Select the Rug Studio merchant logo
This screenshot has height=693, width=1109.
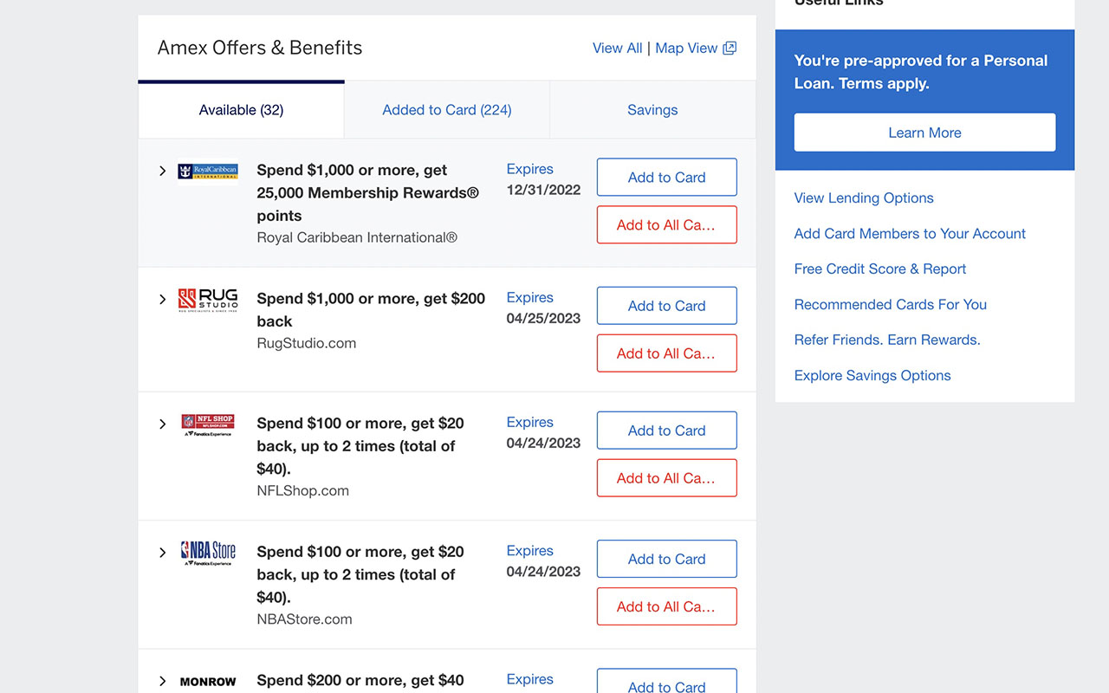(x=207, y=300)
